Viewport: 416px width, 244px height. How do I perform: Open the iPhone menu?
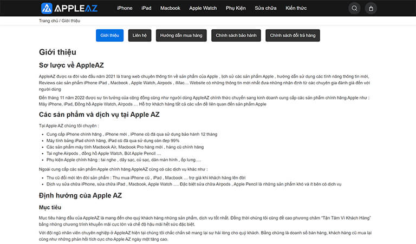[125, 8]
